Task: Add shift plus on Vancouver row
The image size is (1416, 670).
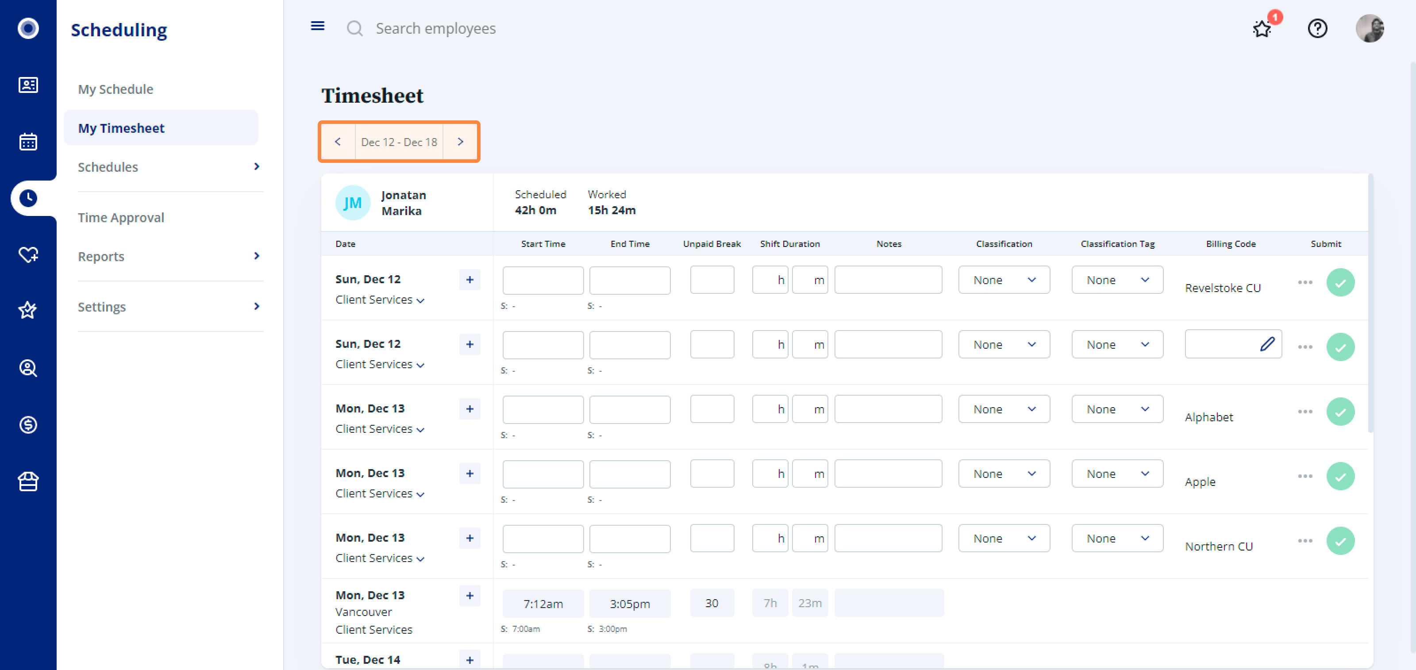Action: (x=469, y=596)
